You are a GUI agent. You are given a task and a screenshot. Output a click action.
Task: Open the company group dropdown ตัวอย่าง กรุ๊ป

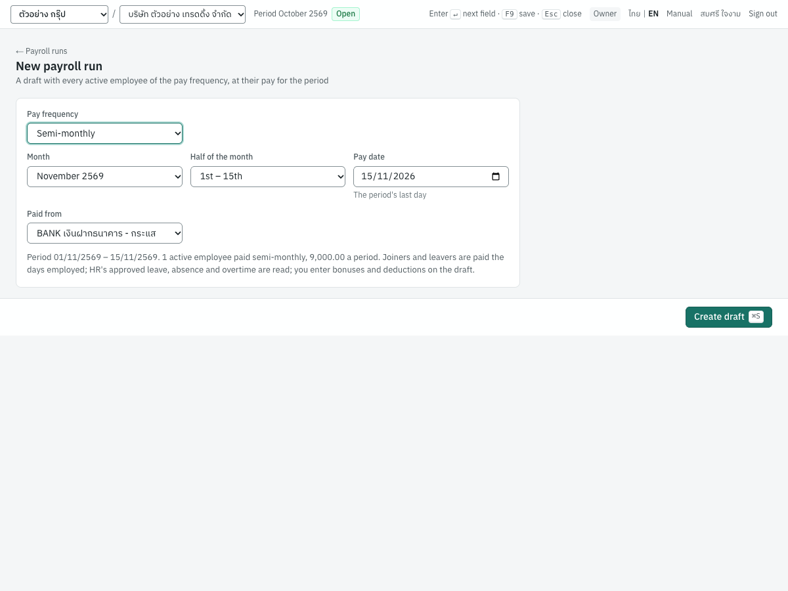[59, 14]
